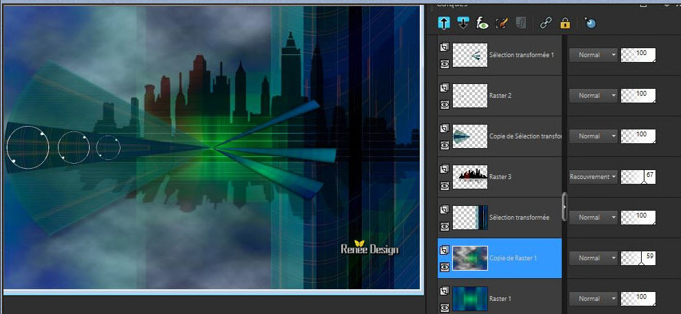Select Raster 3 skyline layer thumbnail
The width and height of the screenshot is (681, 314).
(x=470, y=177)
